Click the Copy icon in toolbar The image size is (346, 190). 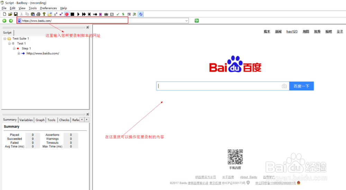27,14
